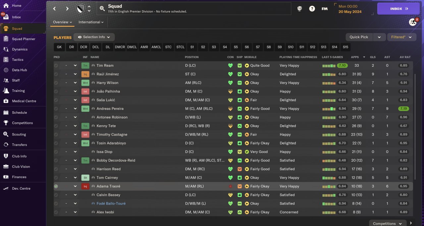Image resolution: width=424 pixels, height=226 pixels.
Task: Open the Overview tab menu
Action: pyautogui.click(x=63, y=22)
